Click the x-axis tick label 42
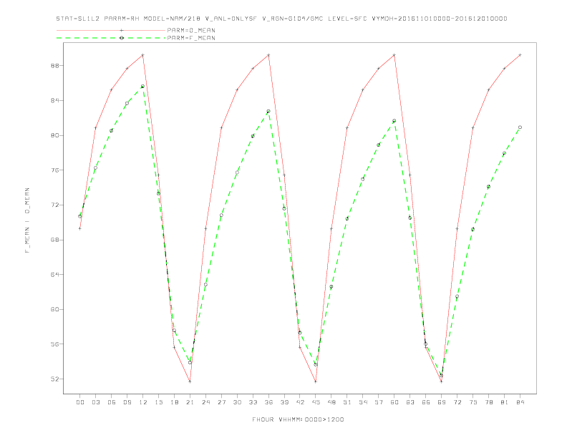The width and height of the screenshot is (567, 438). point(300,402)
